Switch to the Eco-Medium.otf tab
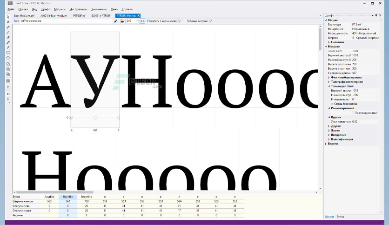The height and width of the screenshot is (225, 389). 24,16
